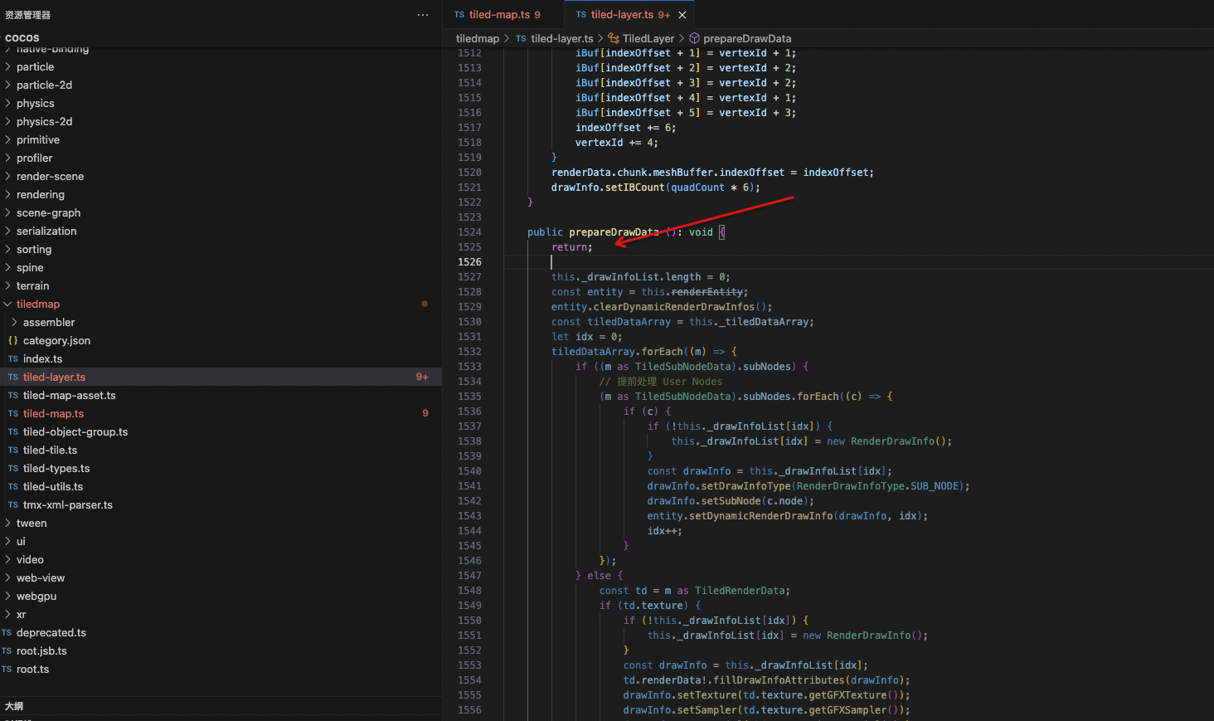Click the setIBCount call in the code

tap(635, 188)
